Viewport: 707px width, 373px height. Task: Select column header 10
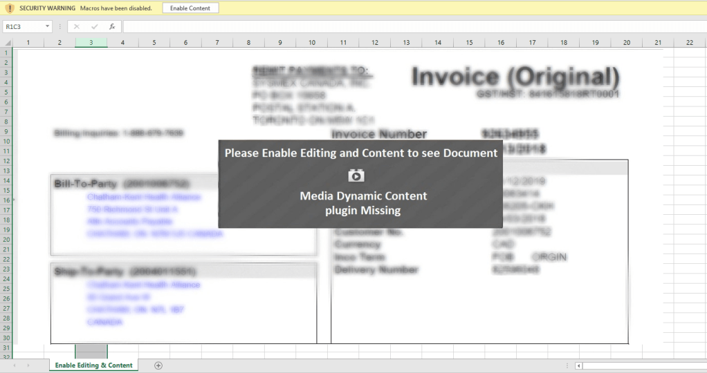click(311, 43)
